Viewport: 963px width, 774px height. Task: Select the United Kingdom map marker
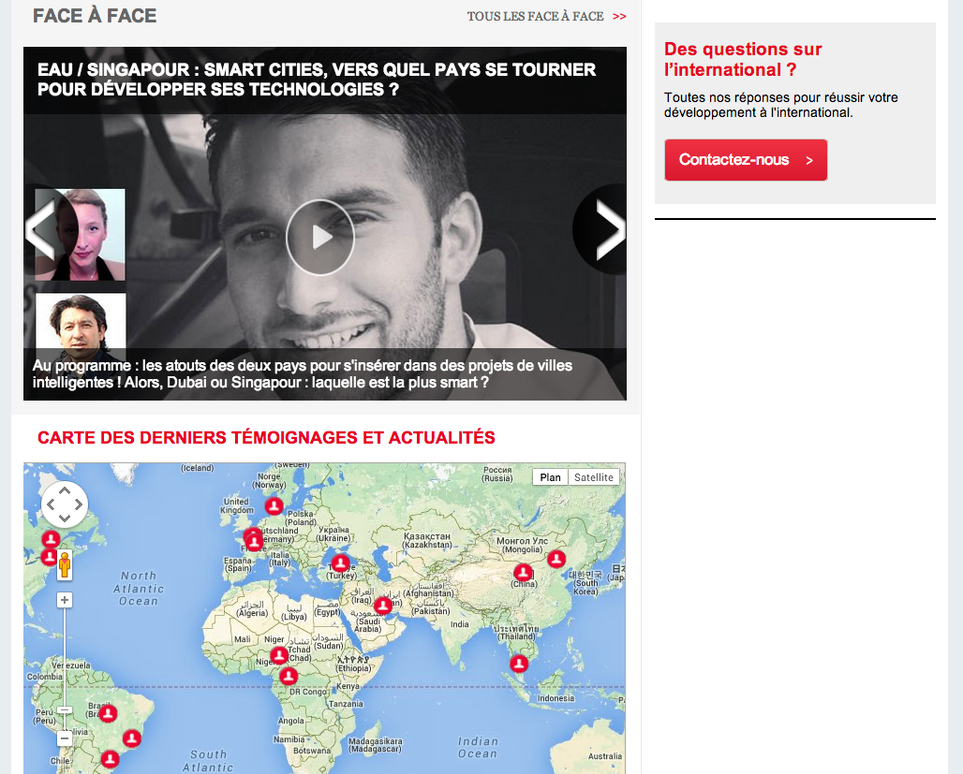click(x=274, y=506)
